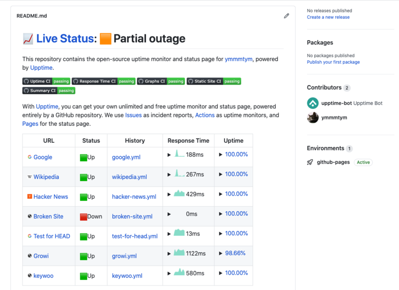This screenshot has width=399, height=290.
Task: Click the upptime-bot avatar icon
Action: (313, 103)
